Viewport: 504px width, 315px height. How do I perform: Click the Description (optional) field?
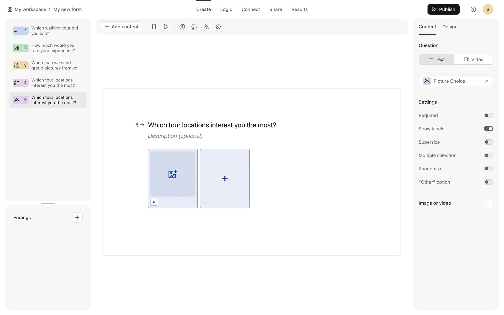pos(175,136)
